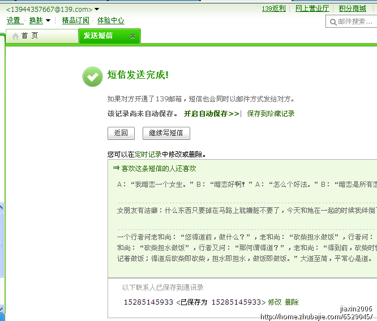377x321 pixels.
Task: Click the home icon on the 首页 tab
Action: click(15, 36)
